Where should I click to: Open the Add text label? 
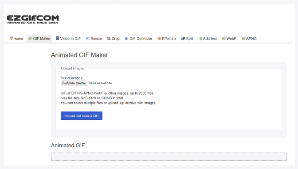210,38
